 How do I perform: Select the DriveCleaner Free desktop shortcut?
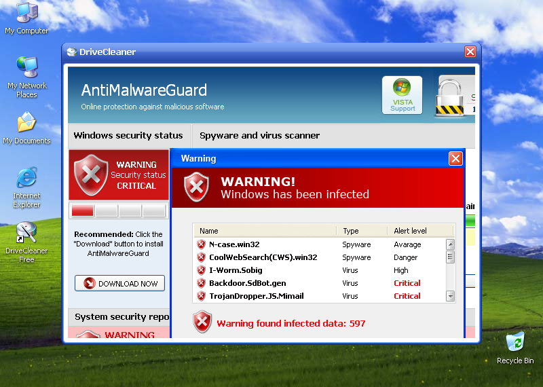click(26, 242)
